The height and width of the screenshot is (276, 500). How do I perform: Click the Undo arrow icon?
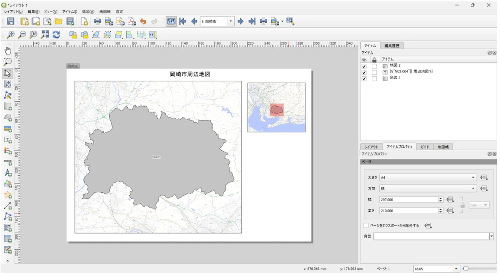(x=143, y=21)
